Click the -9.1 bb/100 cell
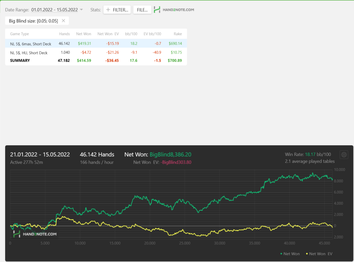The width and height of the screenshot is (354, 262). click(134, 52)
